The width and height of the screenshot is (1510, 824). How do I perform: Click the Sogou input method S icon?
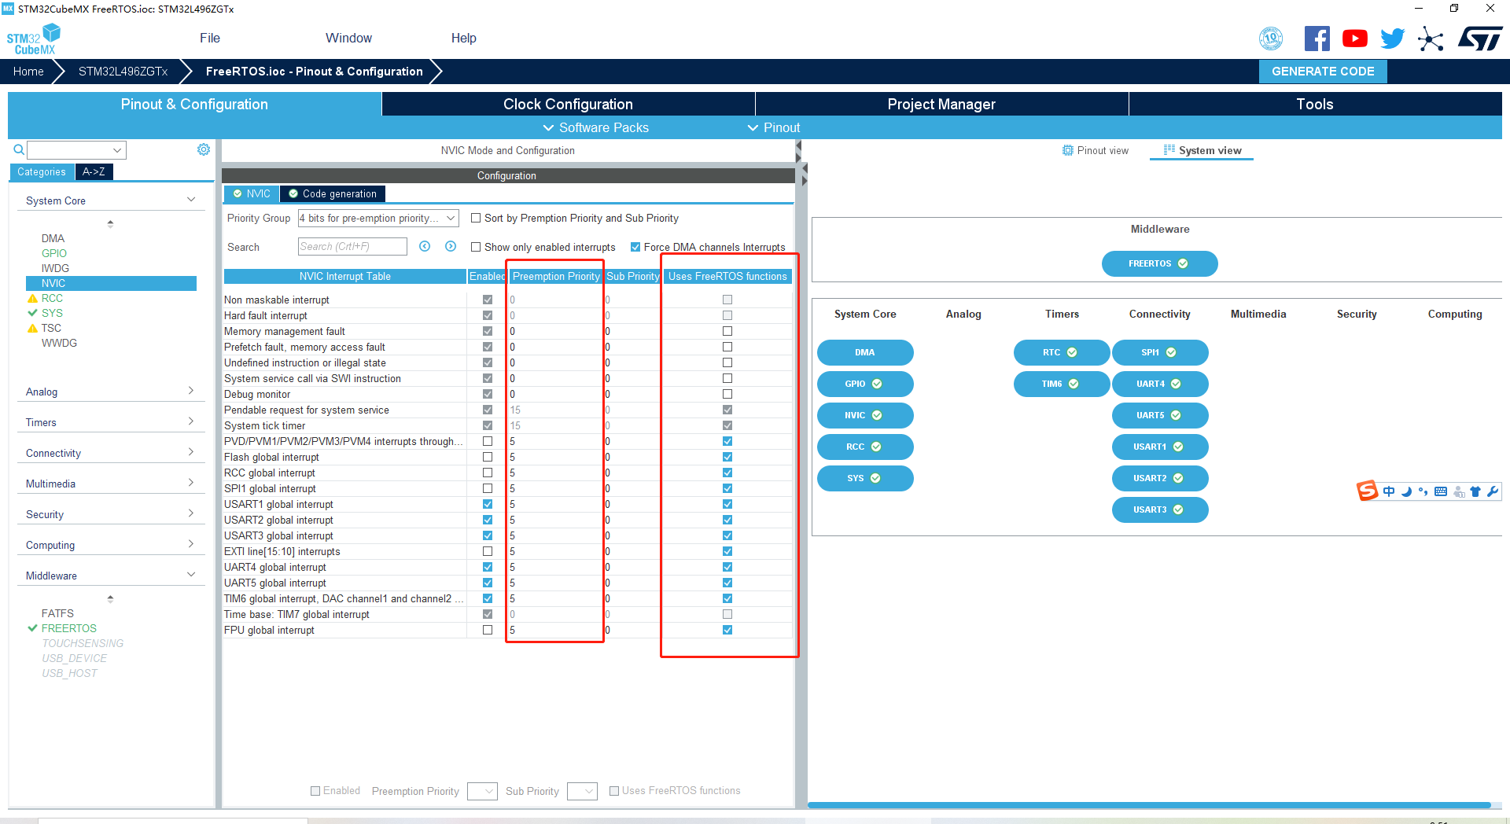pos(1368,491)
